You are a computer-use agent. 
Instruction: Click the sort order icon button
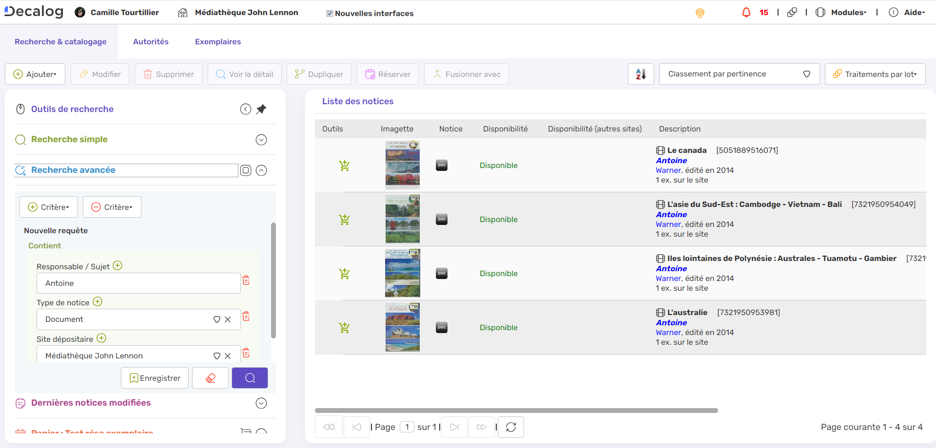pos(641,74)
